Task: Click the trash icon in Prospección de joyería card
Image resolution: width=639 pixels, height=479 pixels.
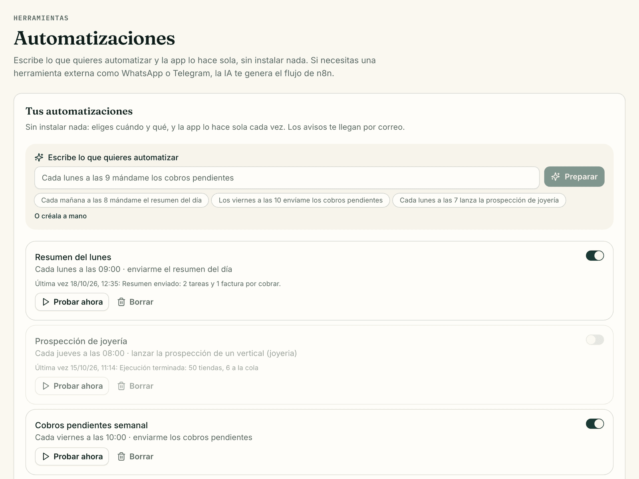Action: [x=121, y=386]
